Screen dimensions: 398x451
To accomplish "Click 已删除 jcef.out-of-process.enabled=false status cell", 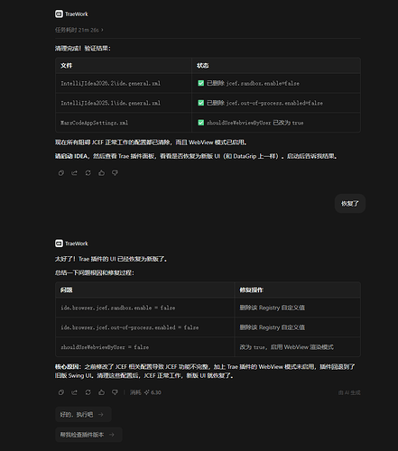I will [x=276, y=103].
